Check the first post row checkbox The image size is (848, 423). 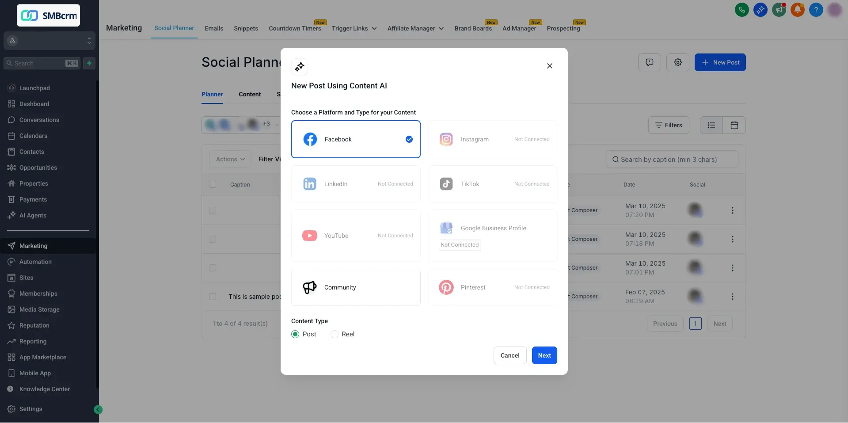[x=213, y=210]
